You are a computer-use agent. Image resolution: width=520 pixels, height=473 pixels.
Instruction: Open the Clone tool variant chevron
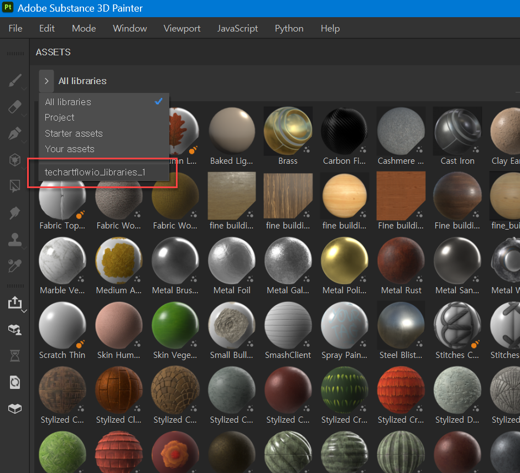coord(24,248)
